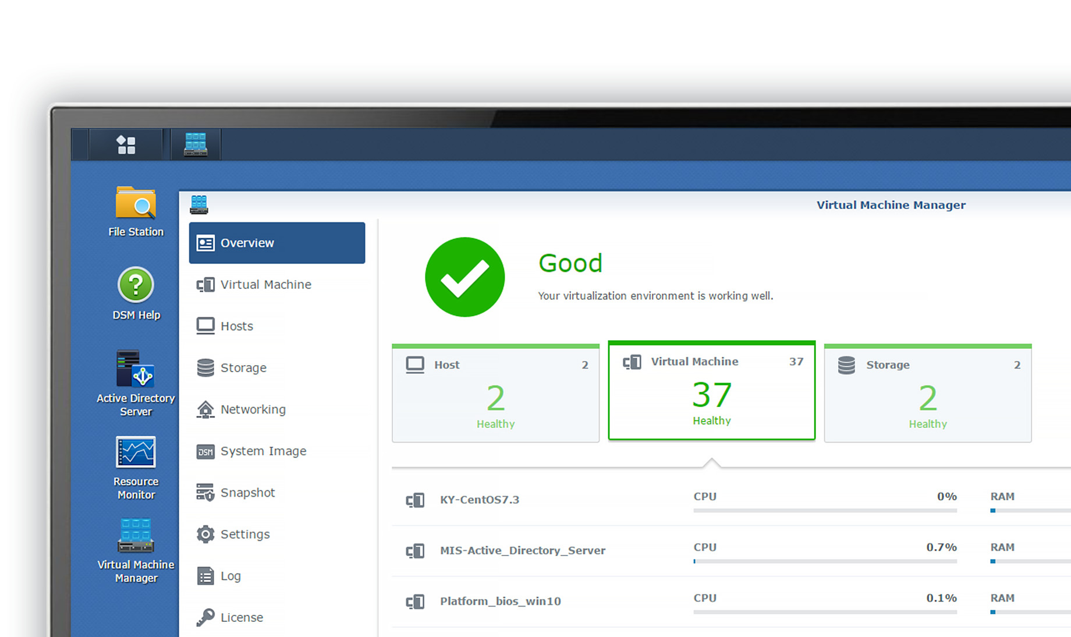Click the MIS-Active_Directory_Server RAM usage bar
The height and width of the screenshot is (637, 1071).
[1030, 561]
